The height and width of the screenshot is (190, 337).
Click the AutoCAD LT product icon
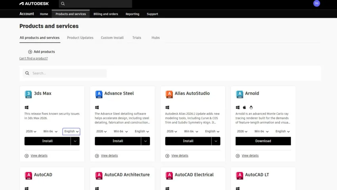coord(239,176)
